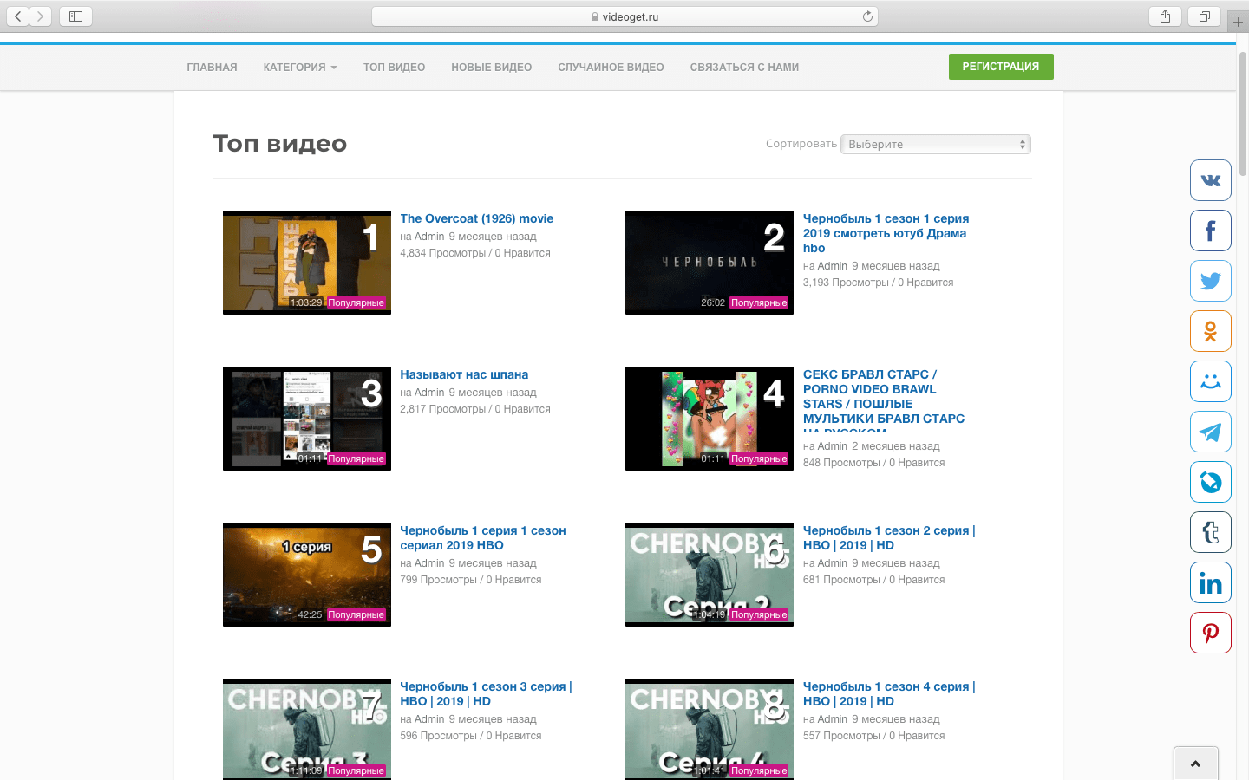
Task: Open the Сортировать dropdown
Action: pos(936,144)
